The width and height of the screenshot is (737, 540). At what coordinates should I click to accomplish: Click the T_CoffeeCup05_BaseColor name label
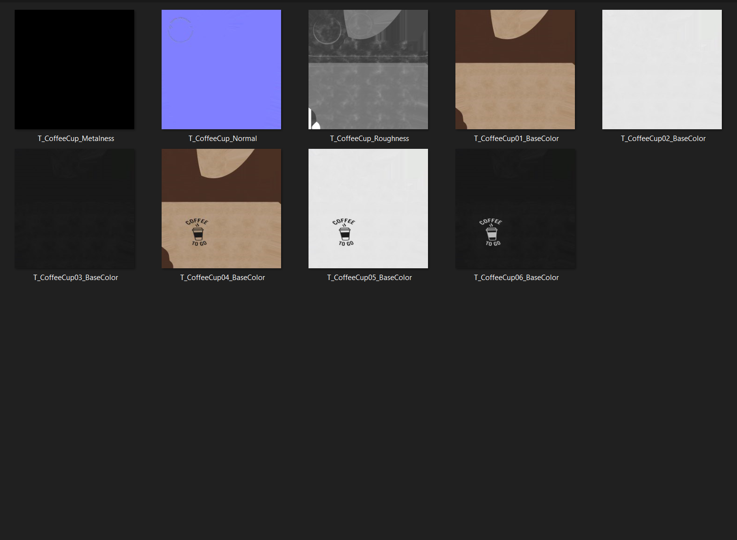[370, 278]
